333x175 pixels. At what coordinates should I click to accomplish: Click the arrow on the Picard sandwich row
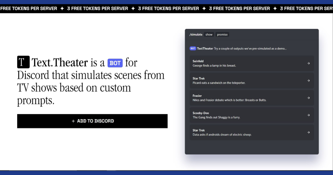[x=308, y=81]
